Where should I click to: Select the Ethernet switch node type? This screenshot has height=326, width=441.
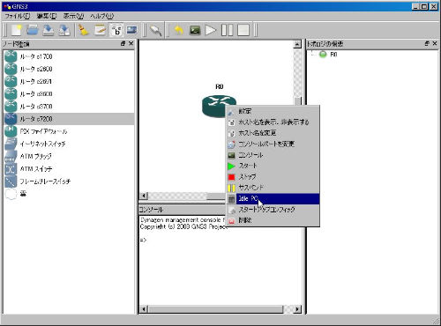(x=69, y=144)
